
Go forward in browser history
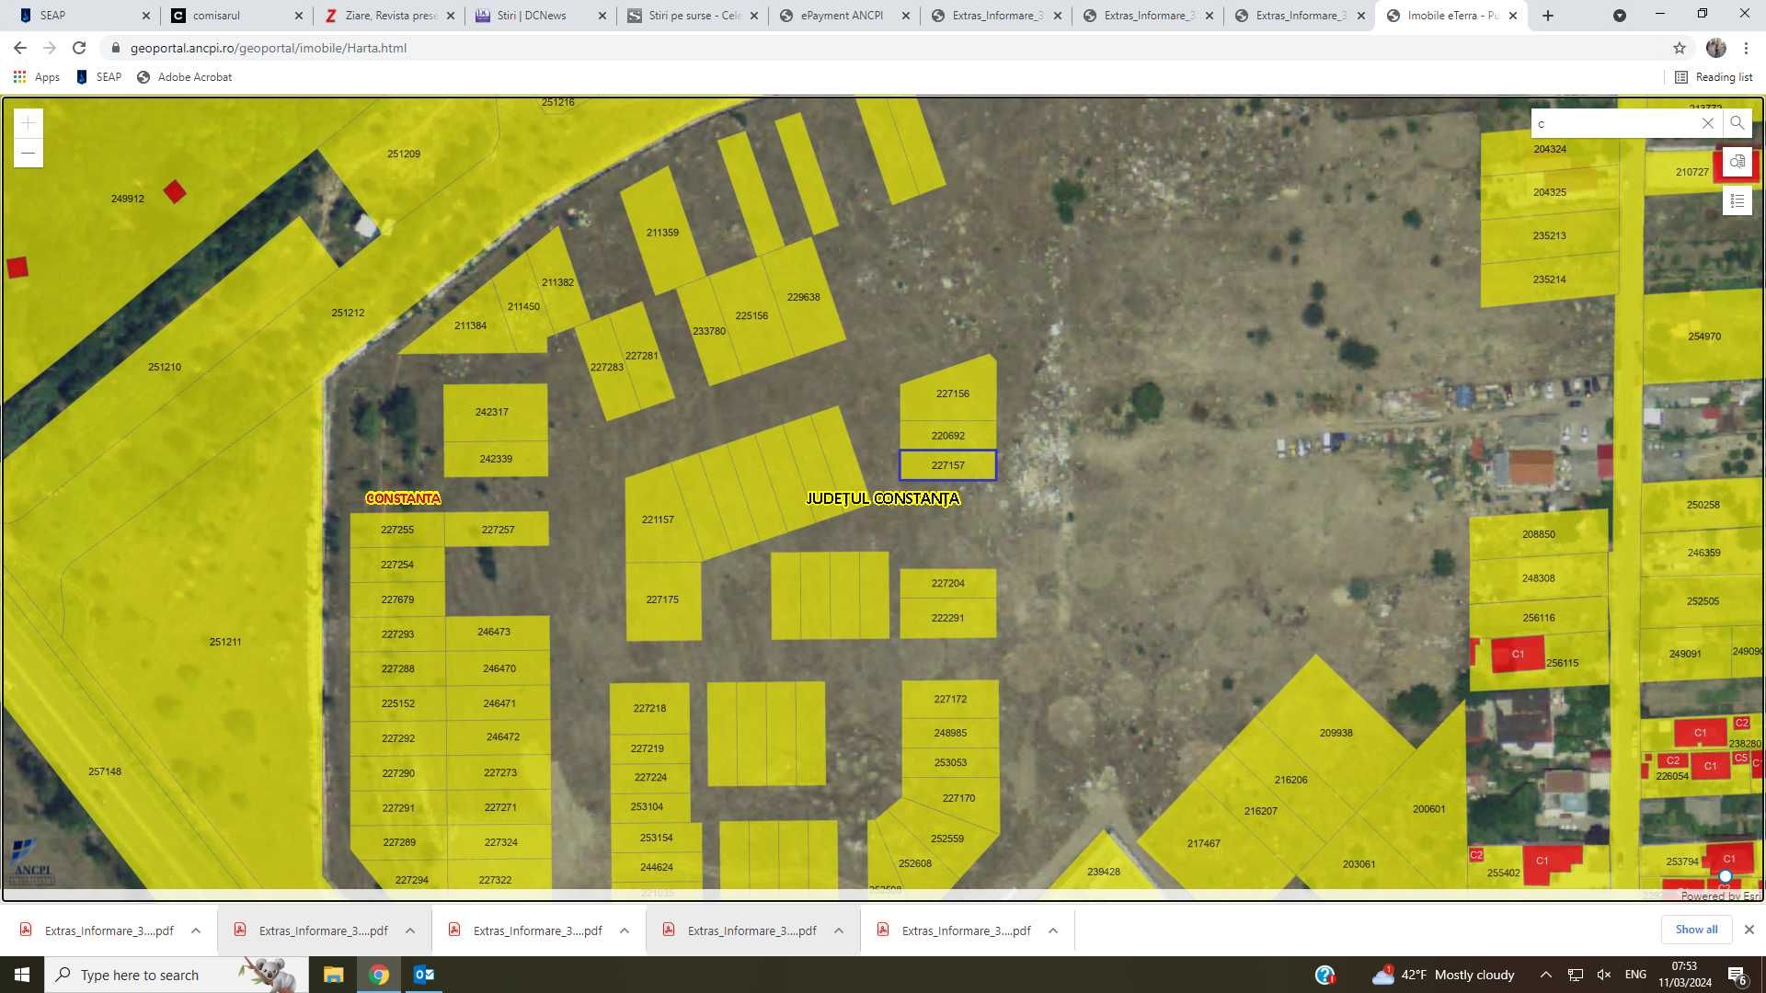pyautogui.click(x=50, y=48)
